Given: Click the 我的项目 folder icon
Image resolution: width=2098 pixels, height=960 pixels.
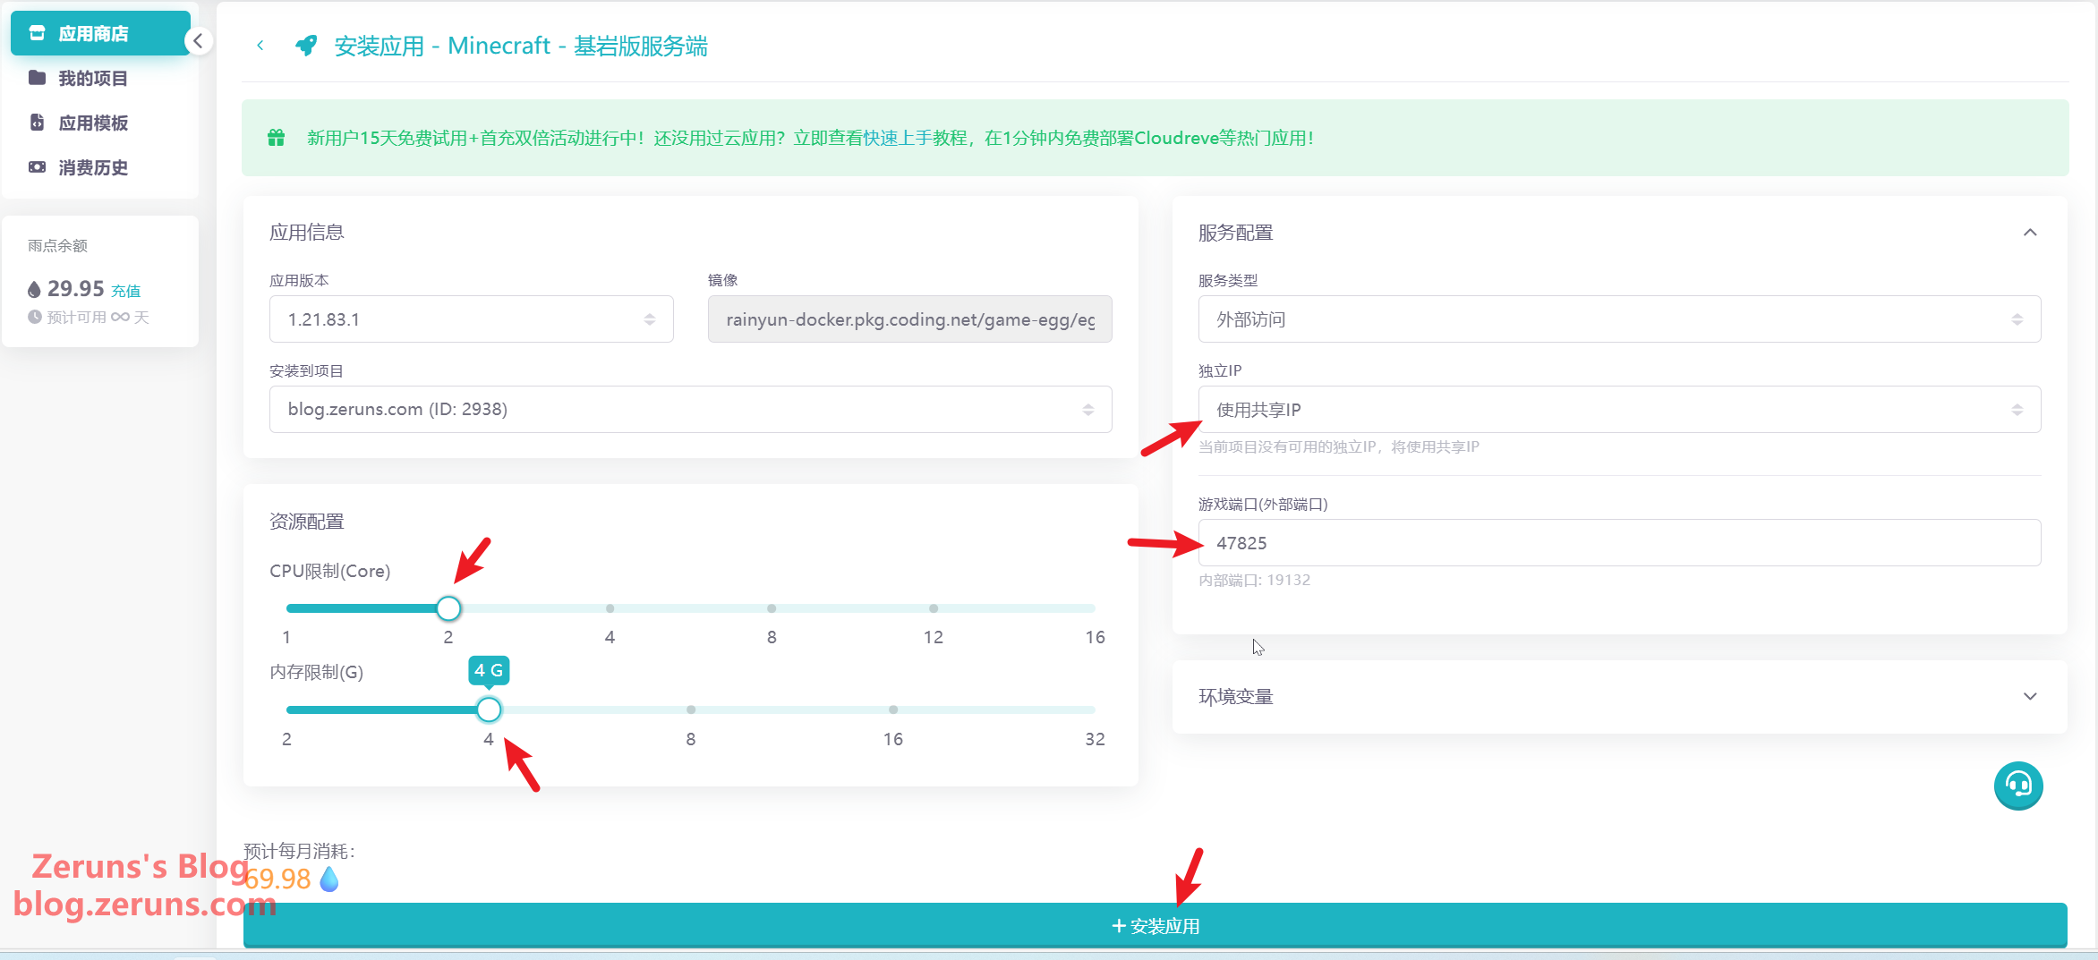Looking at the screenshot, I should point(37,78).
